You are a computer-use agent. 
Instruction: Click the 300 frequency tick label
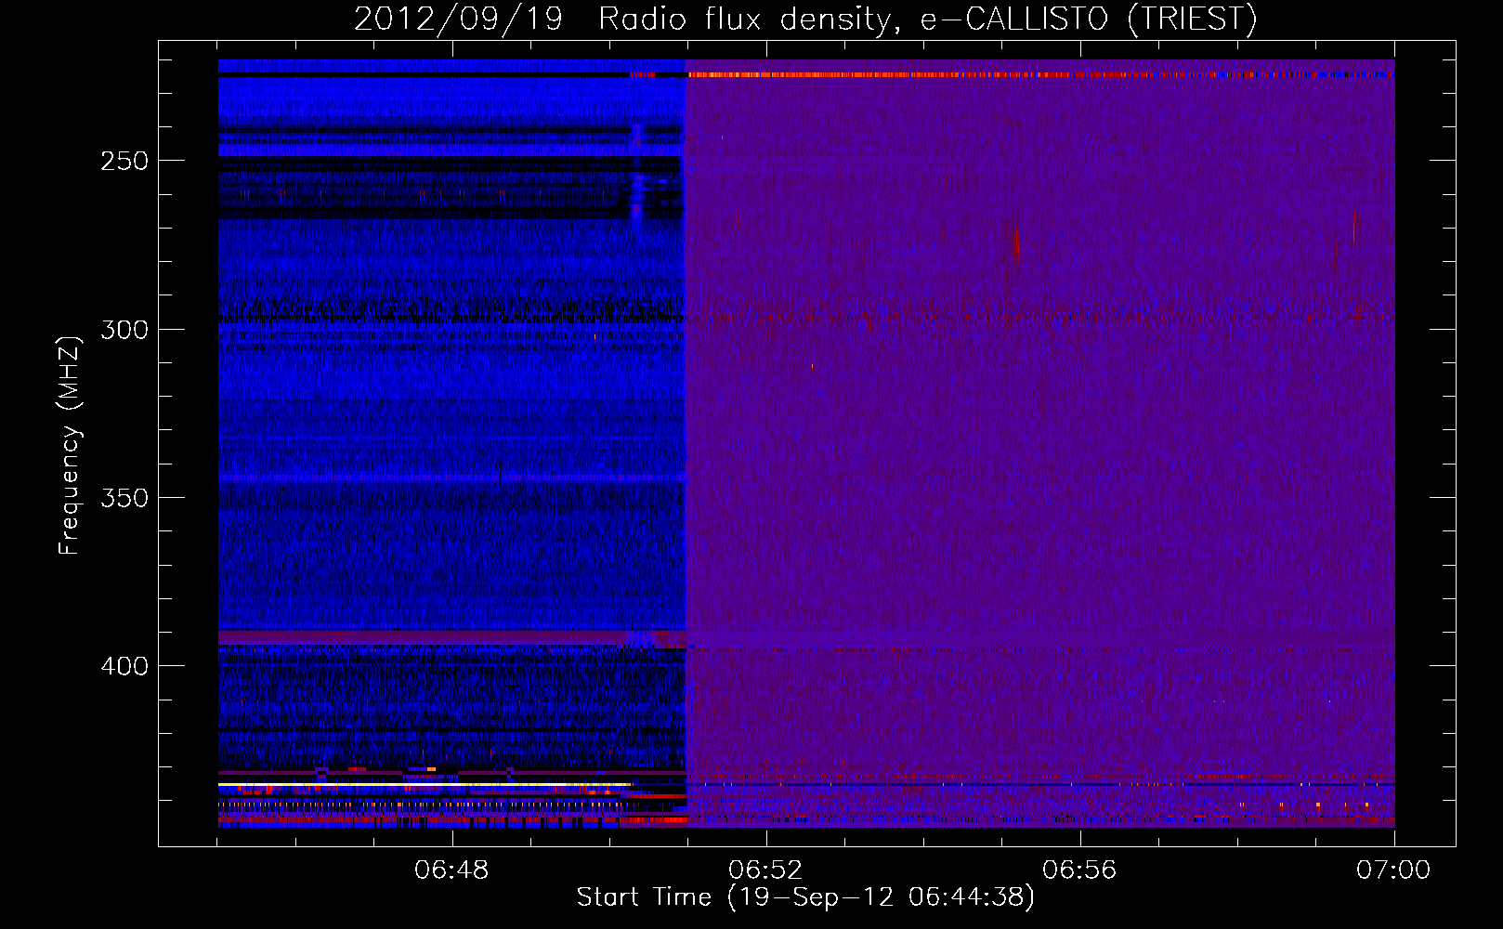coord(124,330)
